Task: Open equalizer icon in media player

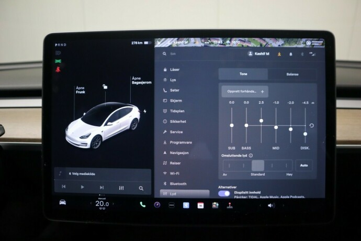Action: point(121,188)
